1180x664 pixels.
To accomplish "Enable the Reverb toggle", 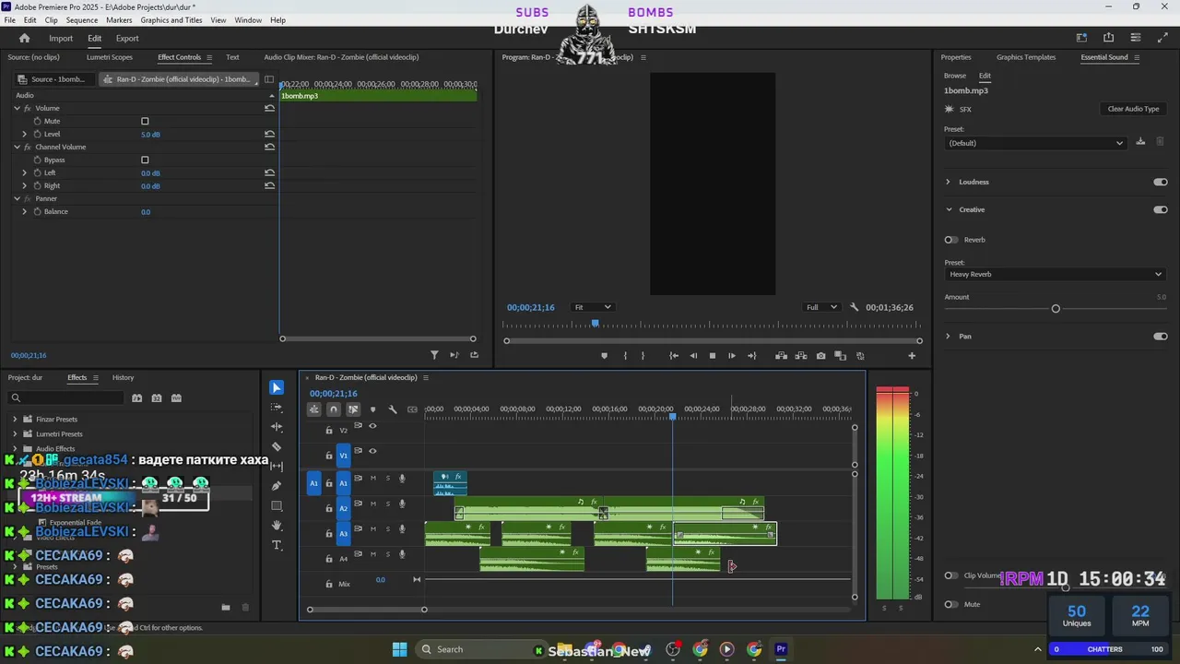I will [951, 240].
